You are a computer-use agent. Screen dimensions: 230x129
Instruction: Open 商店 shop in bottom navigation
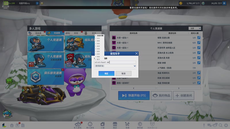tap(115, 125)
